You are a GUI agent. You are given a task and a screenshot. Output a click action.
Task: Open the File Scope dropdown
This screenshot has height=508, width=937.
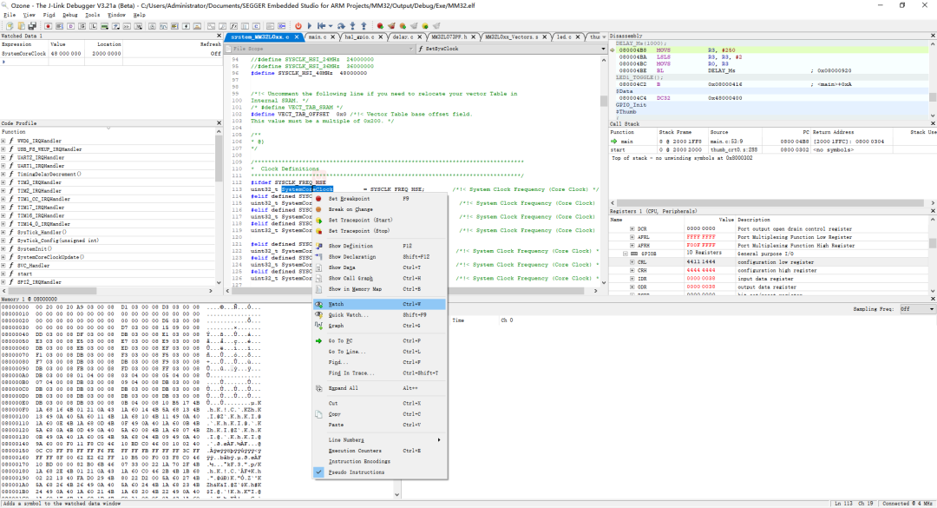321,49
